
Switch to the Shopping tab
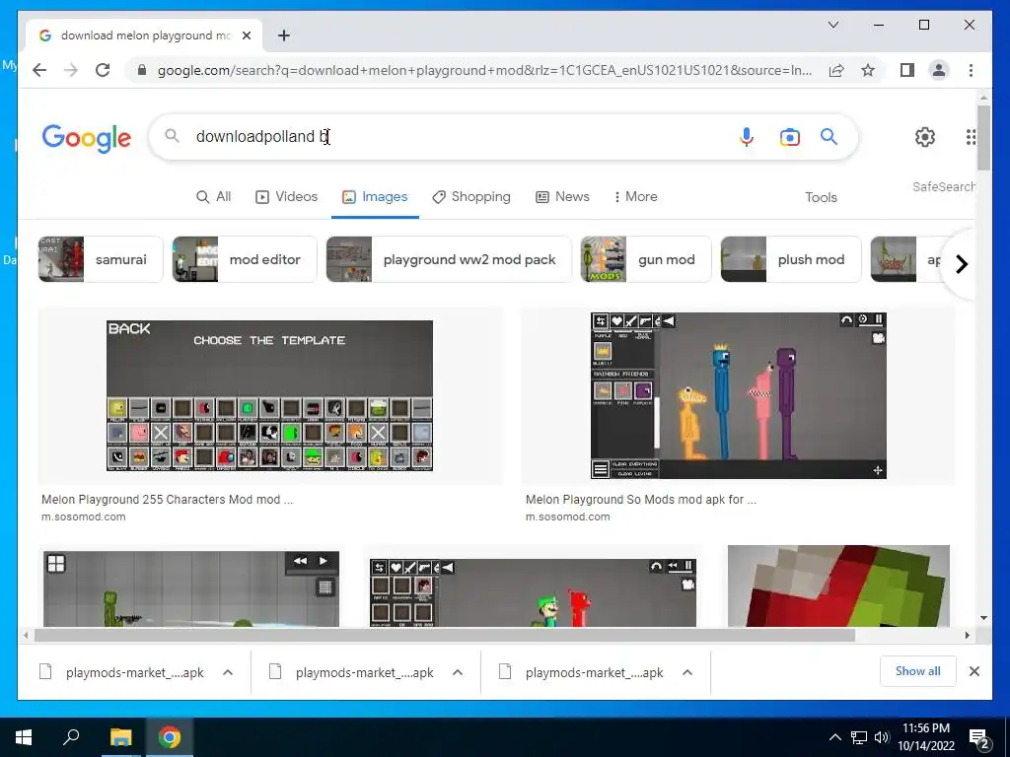(471, 196)
